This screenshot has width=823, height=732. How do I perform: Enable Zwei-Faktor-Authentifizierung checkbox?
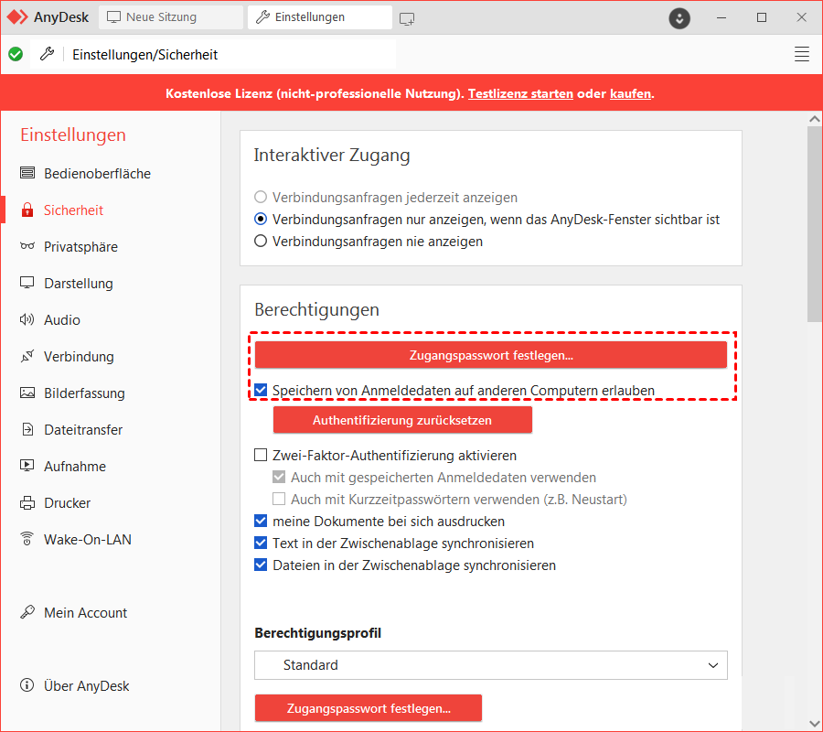coord(261,456)
